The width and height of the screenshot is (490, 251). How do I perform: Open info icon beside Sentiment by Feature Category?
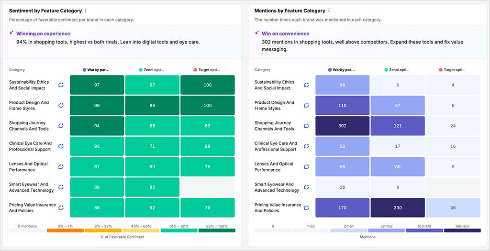tap(86, 11)
